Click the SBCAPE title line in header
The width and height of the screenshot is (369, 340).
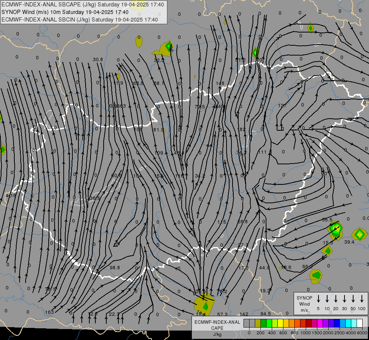click(x=83, y=5)
